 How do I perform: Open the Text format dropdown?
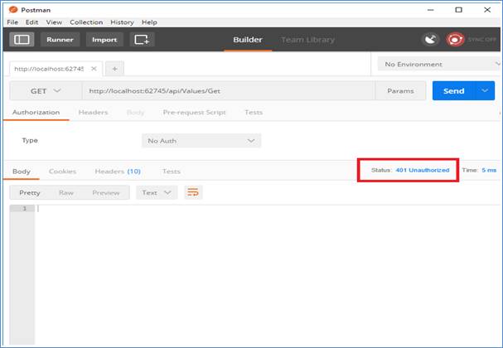157,192
